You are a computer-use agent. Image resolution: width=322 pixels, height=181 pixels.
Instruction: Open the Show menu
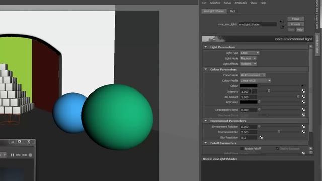pos(254,3)
